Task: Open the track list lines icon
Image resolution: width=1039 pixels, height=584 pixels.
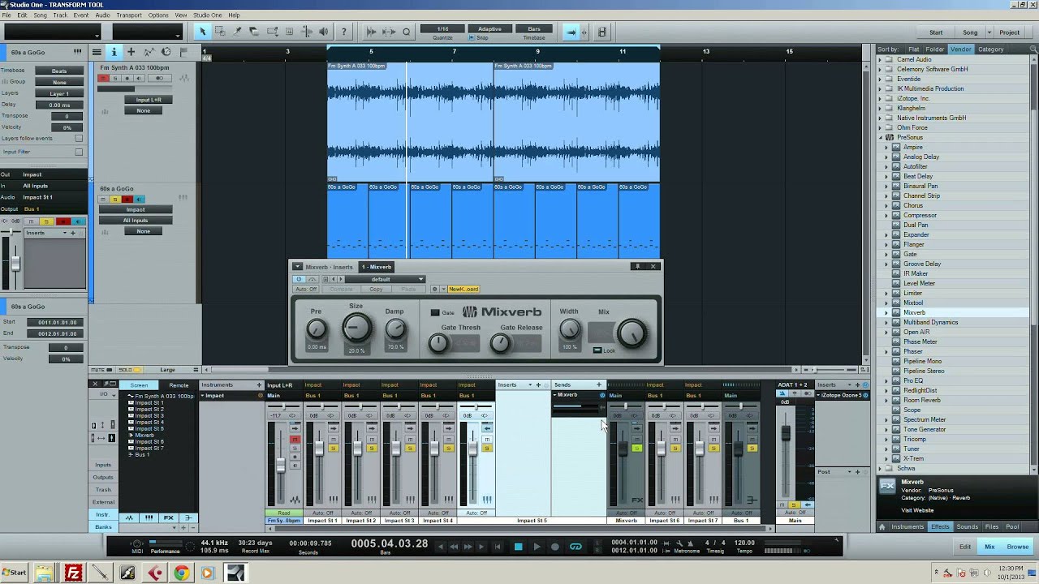Action: [x=97, y=52]
